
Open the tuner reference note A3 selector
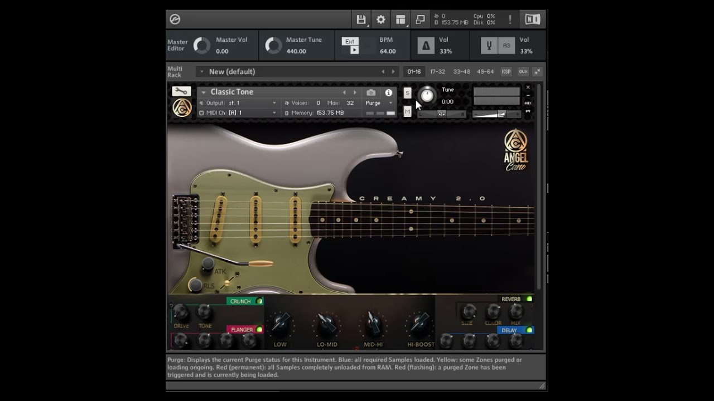click(x=506, y=46)
